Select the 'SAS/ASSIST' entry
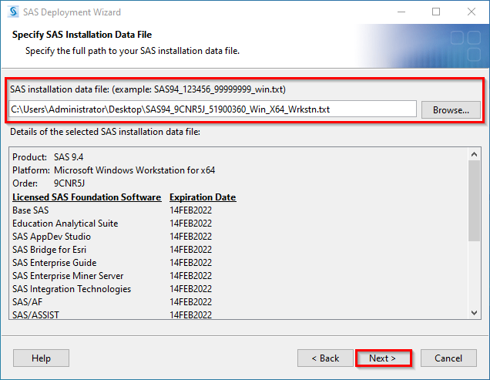This screenshot has height=380, width=490. [x=35, y=314]
